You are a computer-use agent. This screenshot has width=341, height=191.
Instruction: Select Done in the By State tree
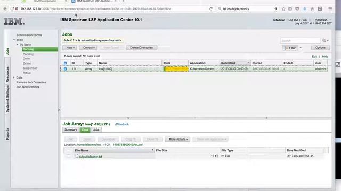(x=26, y=59)
